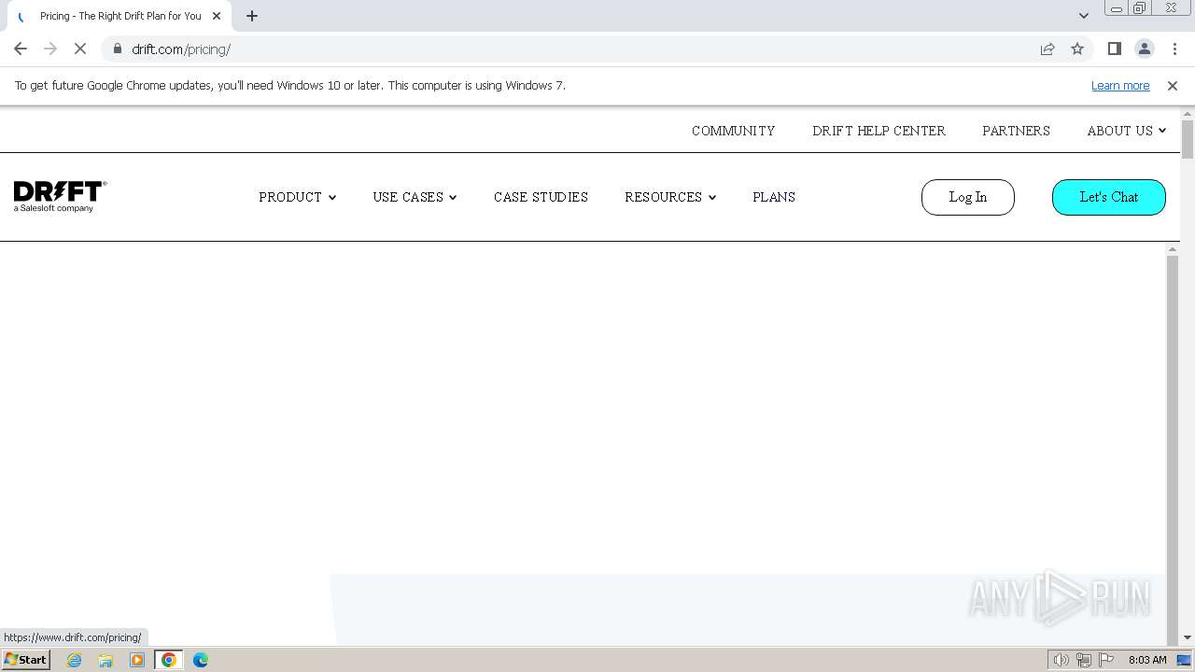The width and height of the screenshot is (1195, 672).
Task: Follow the Learn more link
Action: 1120,85
